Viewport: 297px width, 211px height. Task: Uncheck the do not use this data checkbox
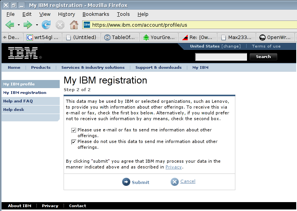point(74,142)
